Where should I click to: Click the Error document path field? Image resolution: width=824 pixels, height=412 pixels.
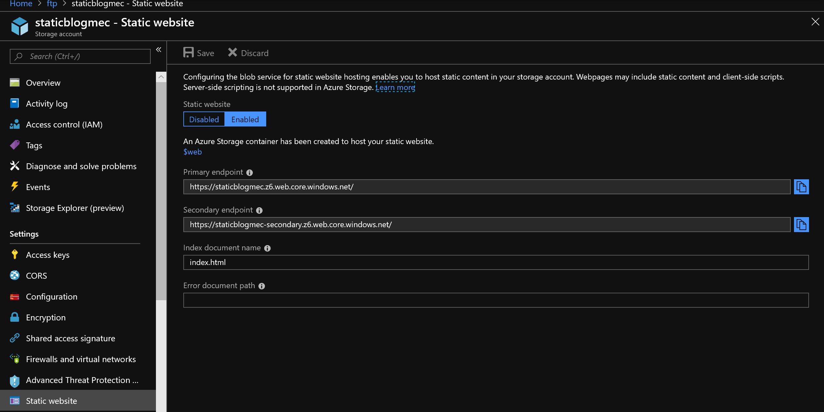(496, 300)
